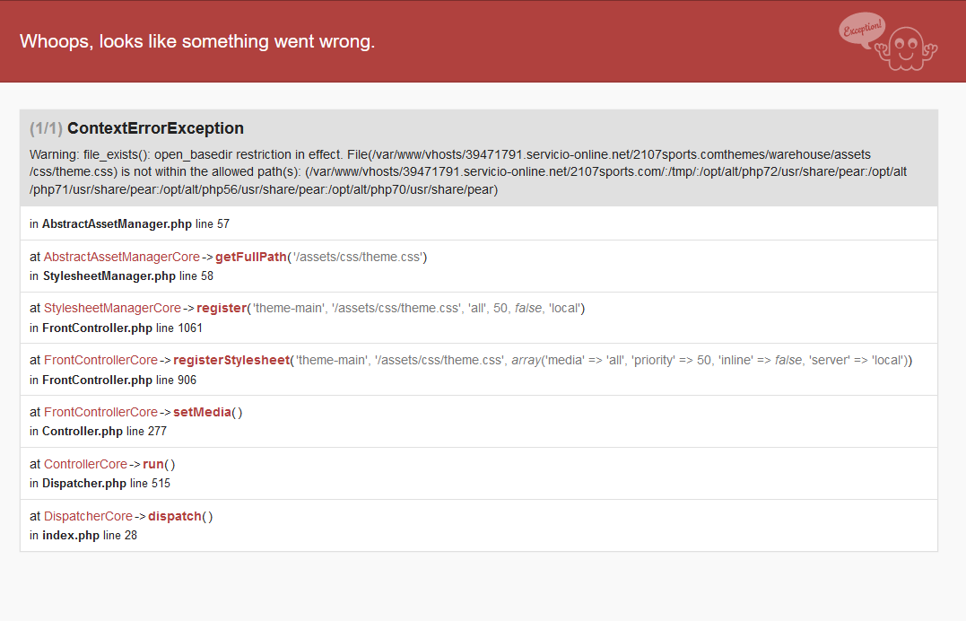
Task: Click the first FrontControllerCore class link
Action: tap(100, 361)
